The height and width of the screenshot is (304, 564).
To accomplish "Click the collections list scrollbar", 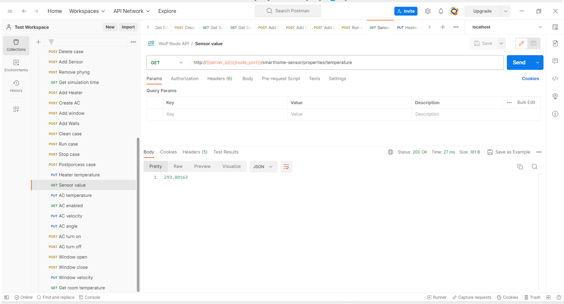I will tap(138, 214).
